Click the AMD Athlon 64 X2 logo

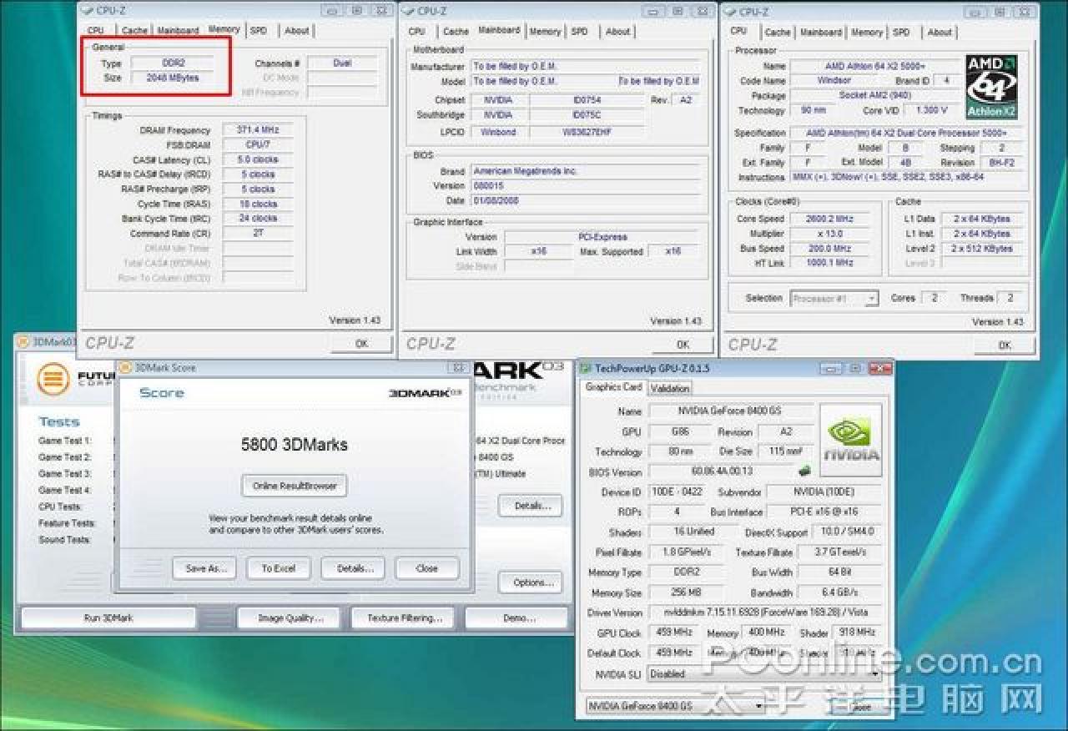pos(991,87)
